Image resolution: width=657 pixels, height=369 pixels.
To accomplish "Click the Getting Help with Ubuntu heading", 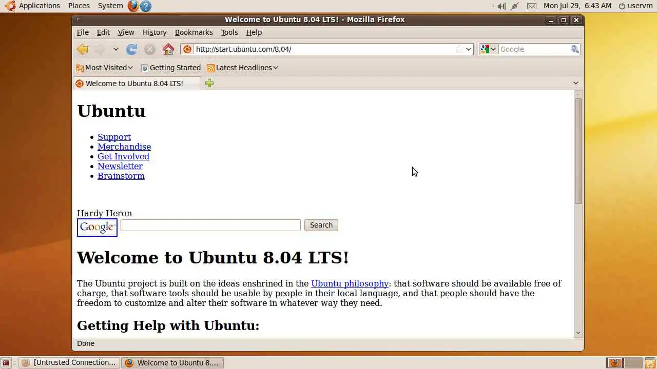I will pyautogui.click(x=168, y=325).
